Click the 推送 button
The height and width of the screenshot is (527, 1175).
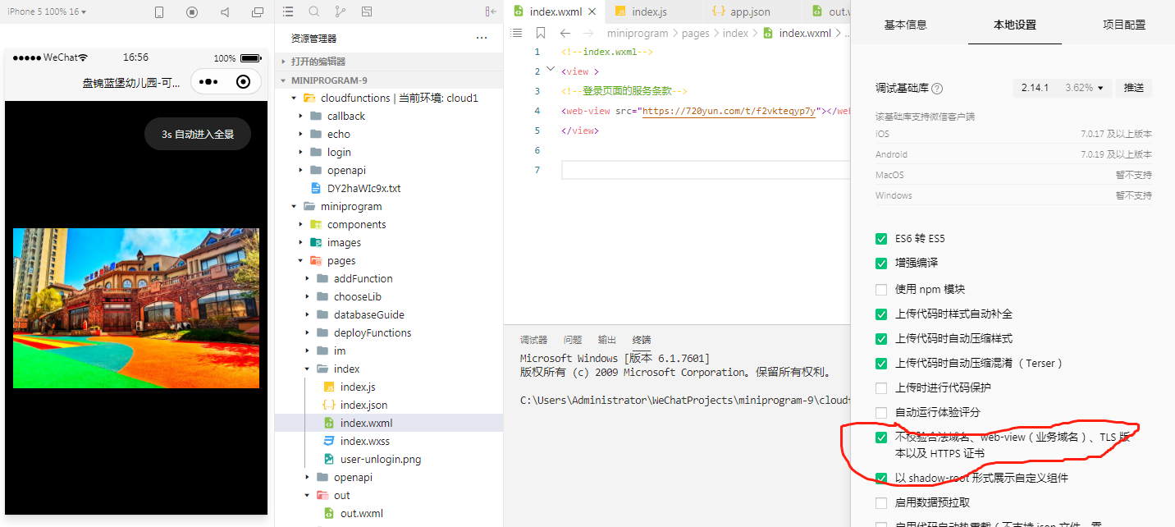click(x=1134, y=88)
